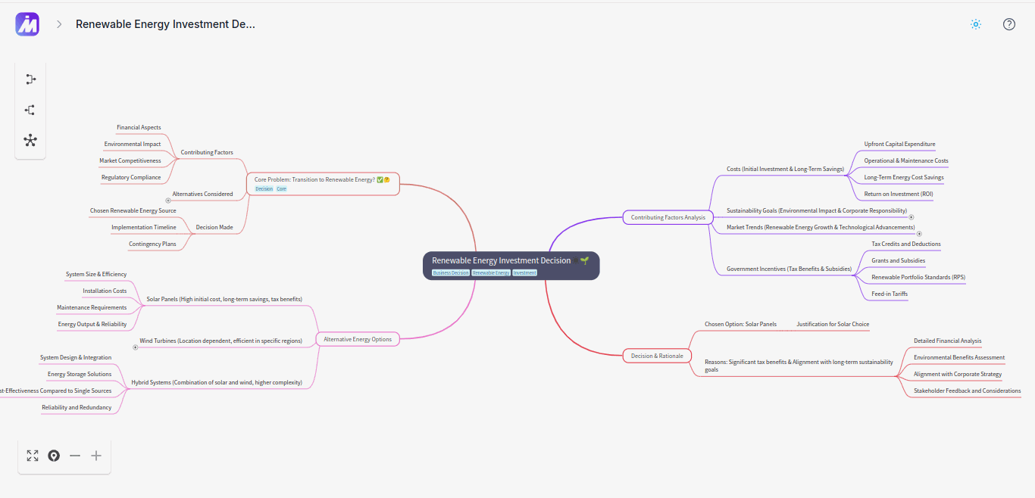Click the Contingency Plans node
This screenshot has height=498, width=1035.
pyautogui.click(x=152, y=244)
